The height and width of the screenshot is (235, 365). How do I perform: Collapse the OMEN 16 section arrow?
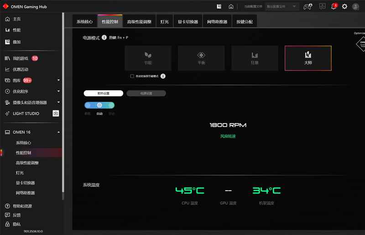[x=59, y=132]
